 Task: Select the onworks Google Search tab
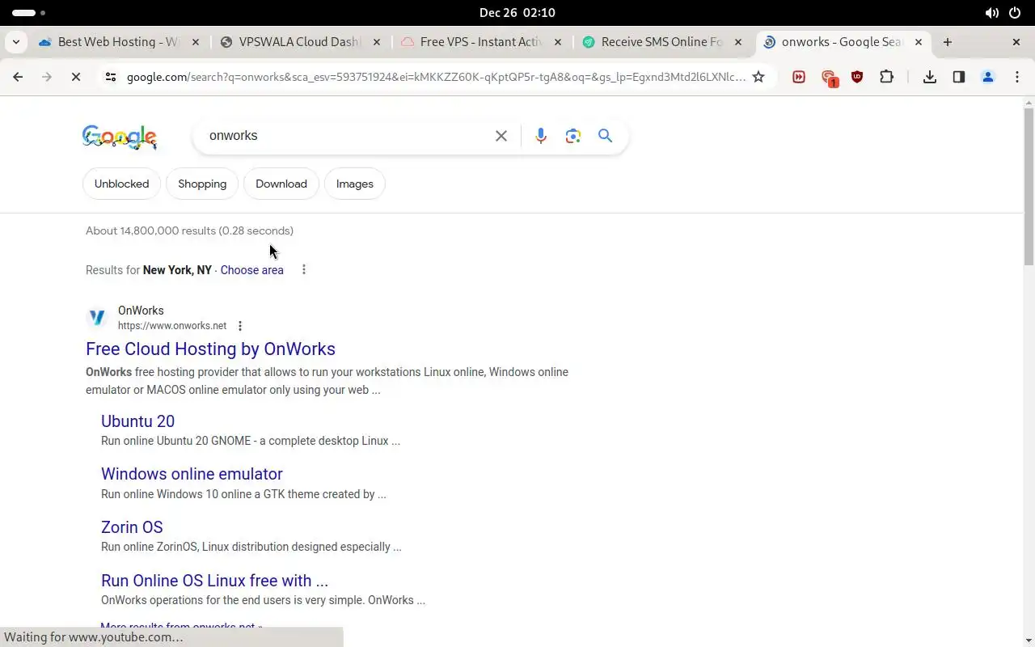click(841, 42)
